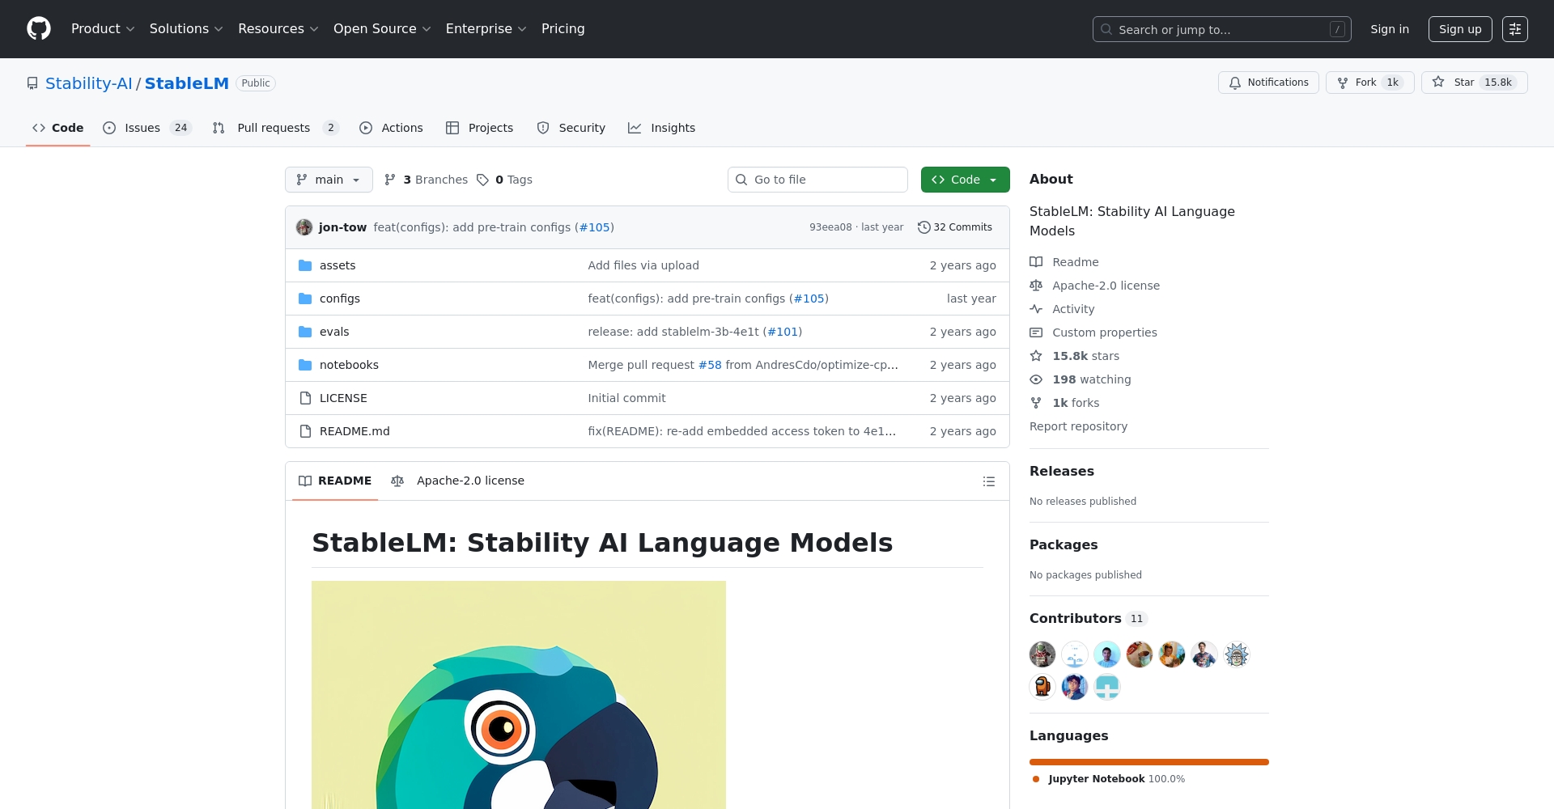Click the fork icon next to 1k forks
Screen dimensions: 1554x809
click(1036, 403)
